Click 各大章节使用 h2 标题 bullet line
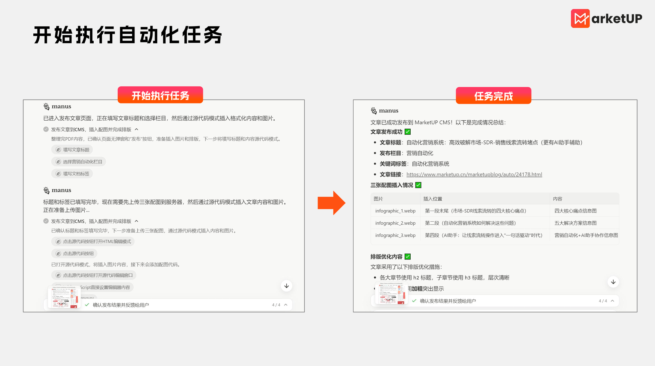This screenshot has width=655, height=366. [444, 277]
